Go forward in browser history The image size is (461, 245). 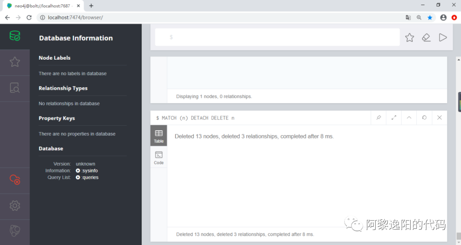[x=18, y=17]
